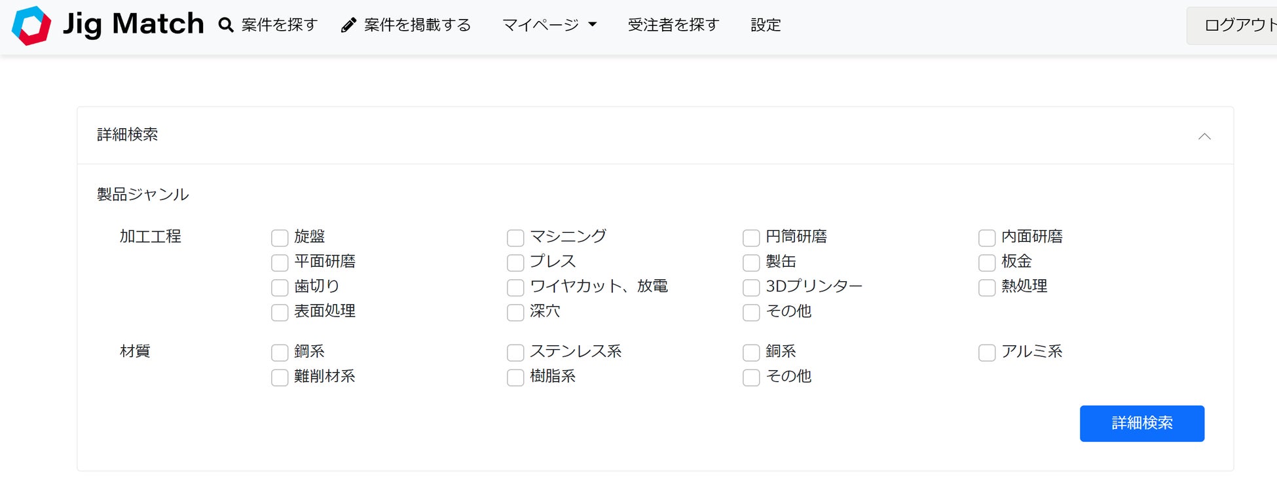Open the 案件を探す link
Screen dimensions: 1277x493
coord(279,25)
